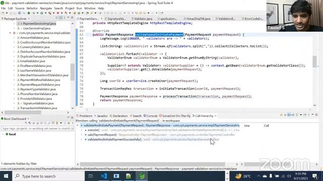Click the Line column header in Call Hierarchy
The image size is (323, 181).
(x=247, y=126)
